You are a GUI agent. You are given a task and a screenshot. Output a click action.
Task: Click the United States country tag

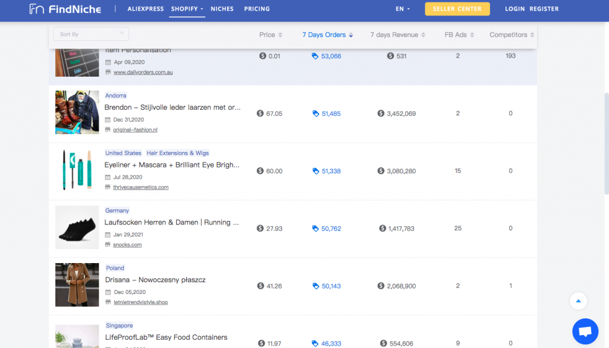pos(123,153)
